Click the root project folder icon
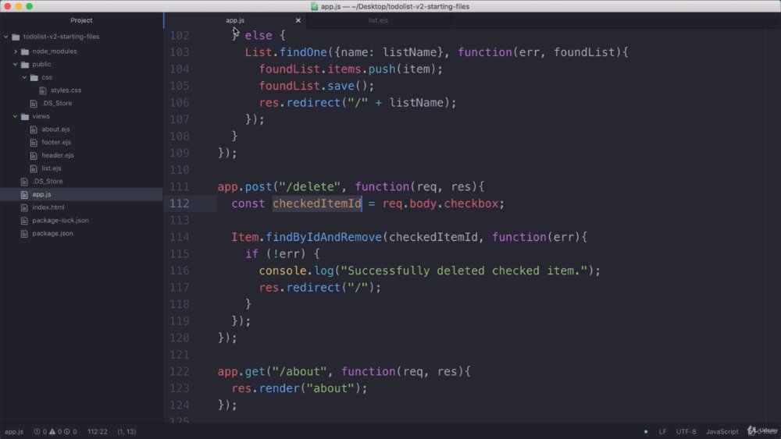 (16, 37)
